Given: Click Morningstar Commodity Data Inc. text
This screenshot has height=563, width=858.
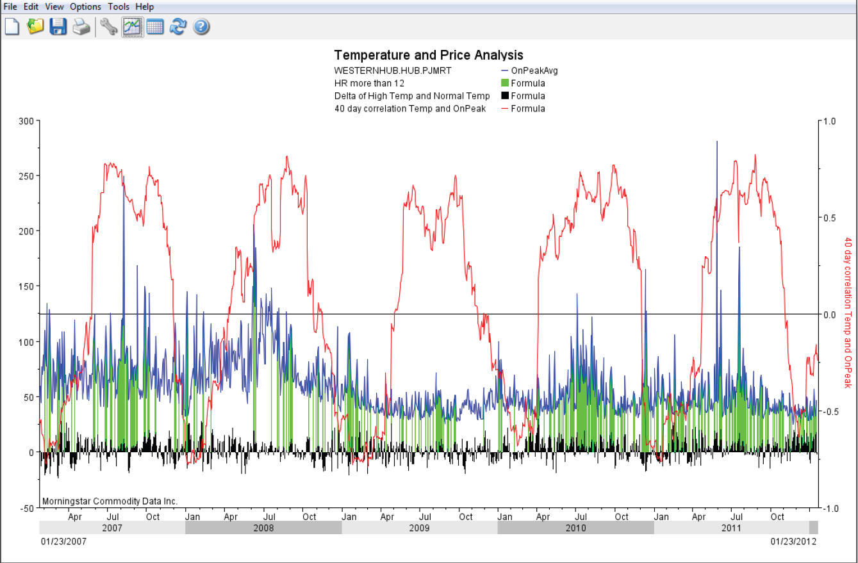Looking at the screenshot, I should click(110, 501).
